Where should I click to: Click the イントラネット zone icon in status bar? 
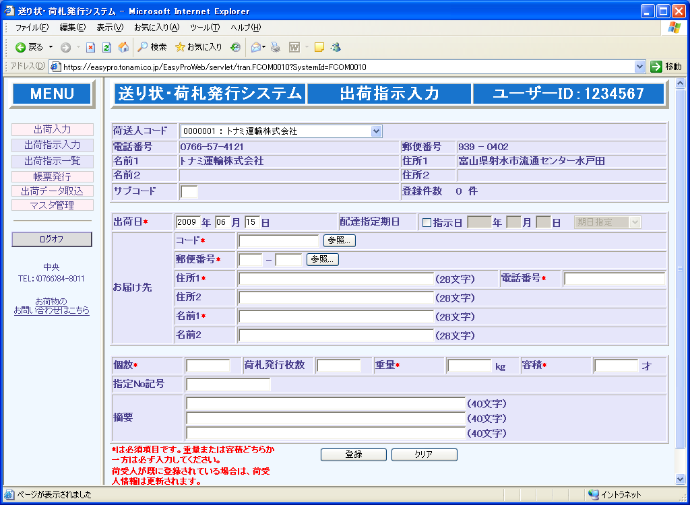point(594,494)
